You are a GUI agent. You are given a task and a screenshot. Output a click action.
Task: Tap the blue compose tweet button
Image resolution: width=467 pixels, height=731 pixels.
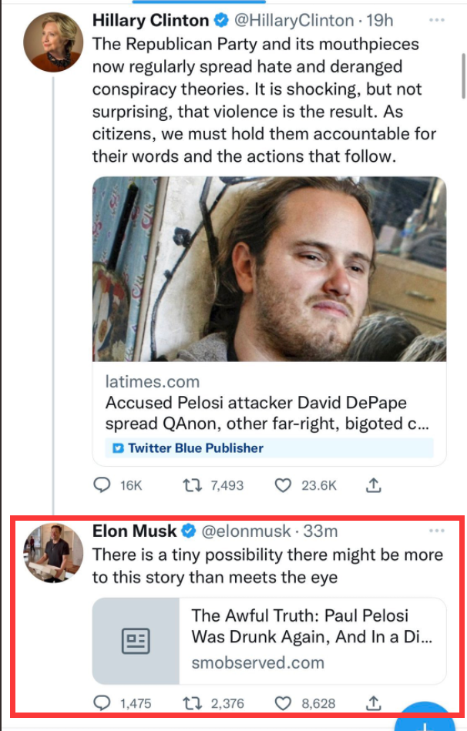point(425,723)
